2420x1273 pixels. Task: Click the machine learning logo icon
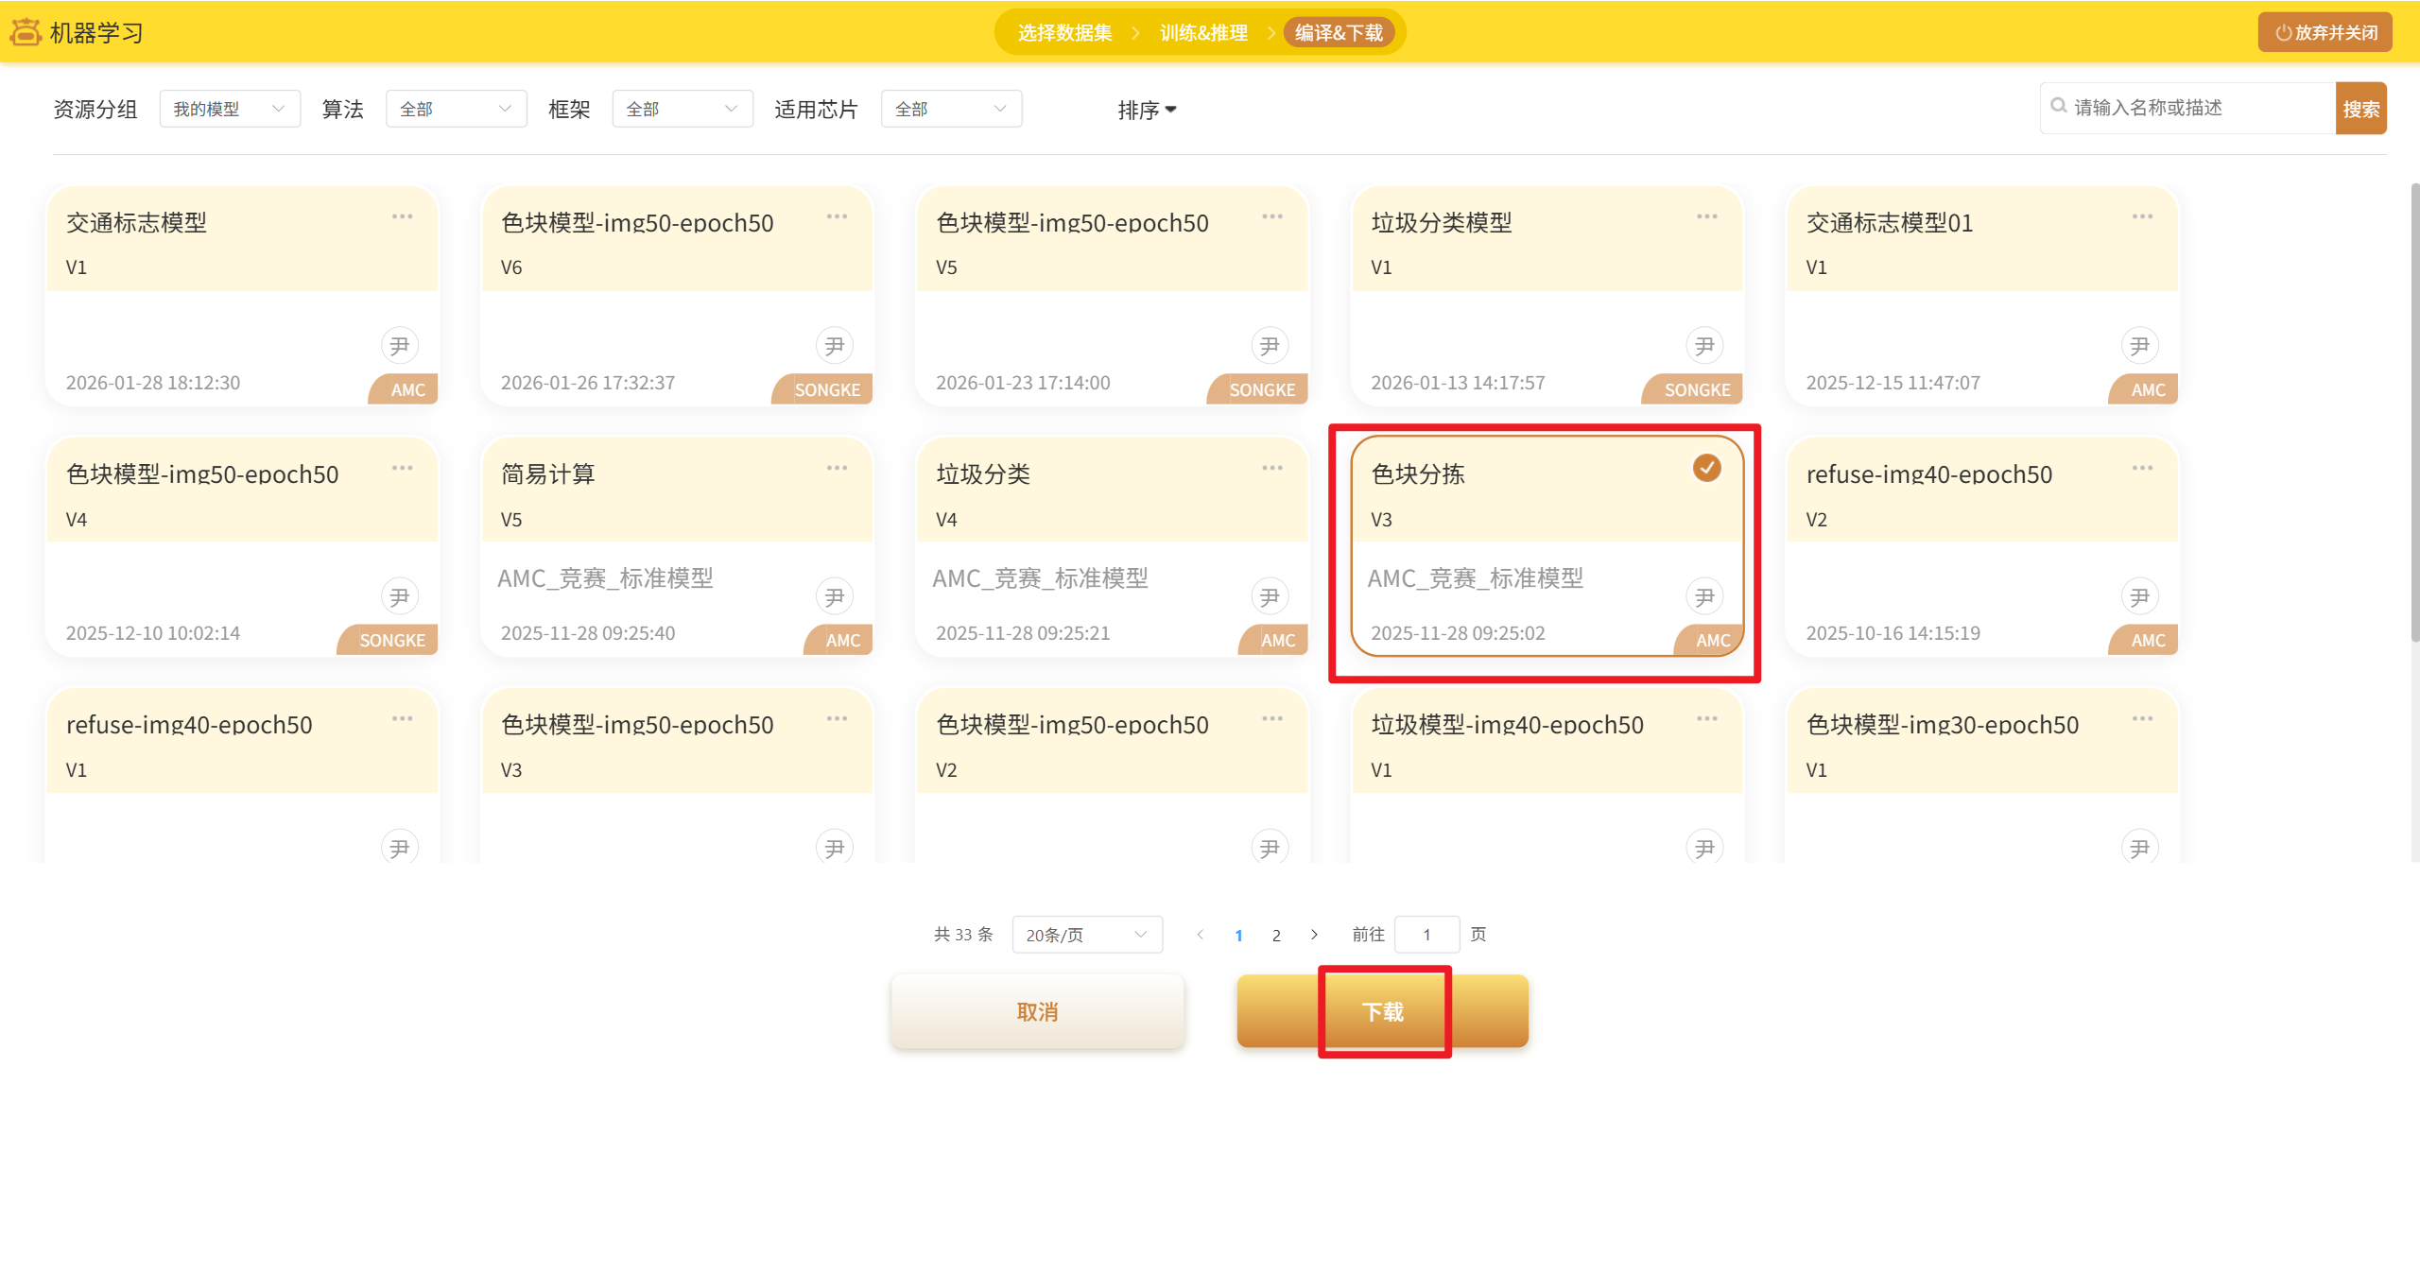(26, 32)
